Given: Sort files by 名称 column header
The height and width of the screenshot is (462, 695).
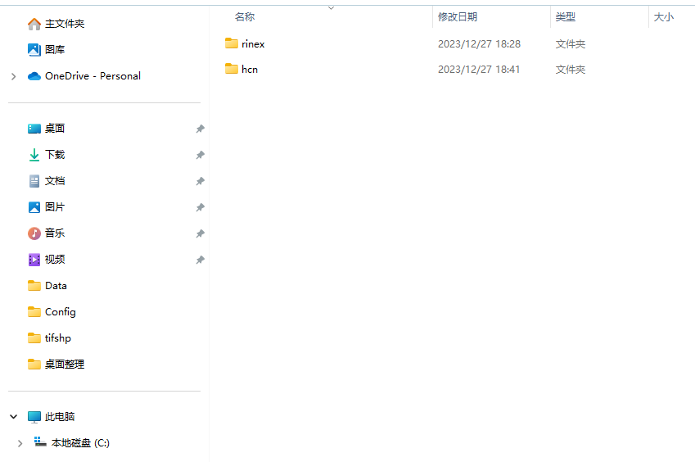Looking at the screenshot, I should 245,17.
